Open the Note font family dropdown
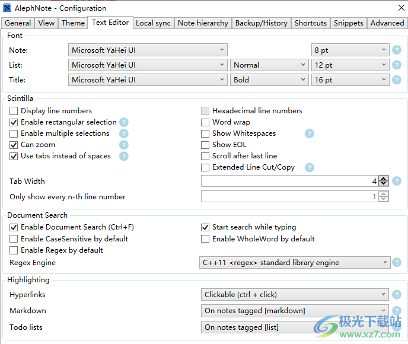Screen dimensions: 408x344 (x=148, y=50)
